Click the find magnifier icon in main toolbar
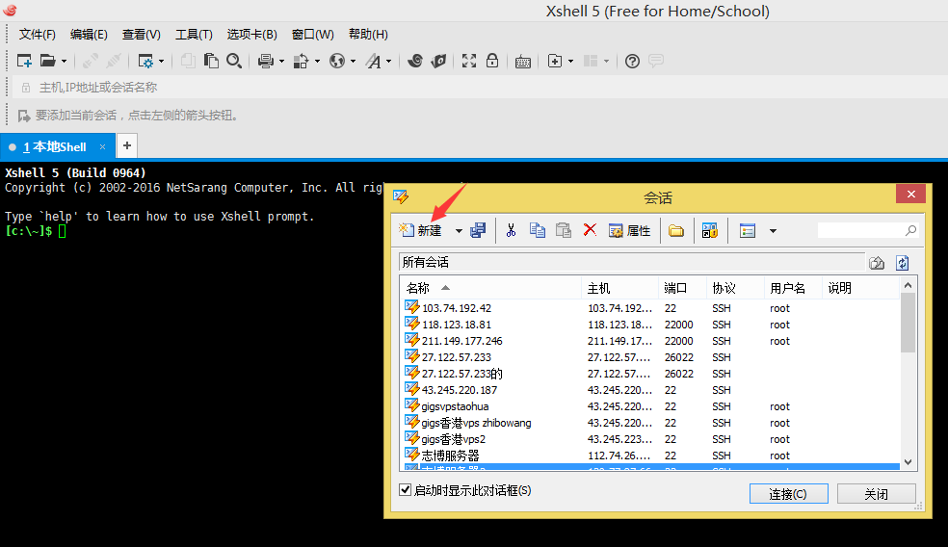948x547 pixels. (x=234, y=61)
